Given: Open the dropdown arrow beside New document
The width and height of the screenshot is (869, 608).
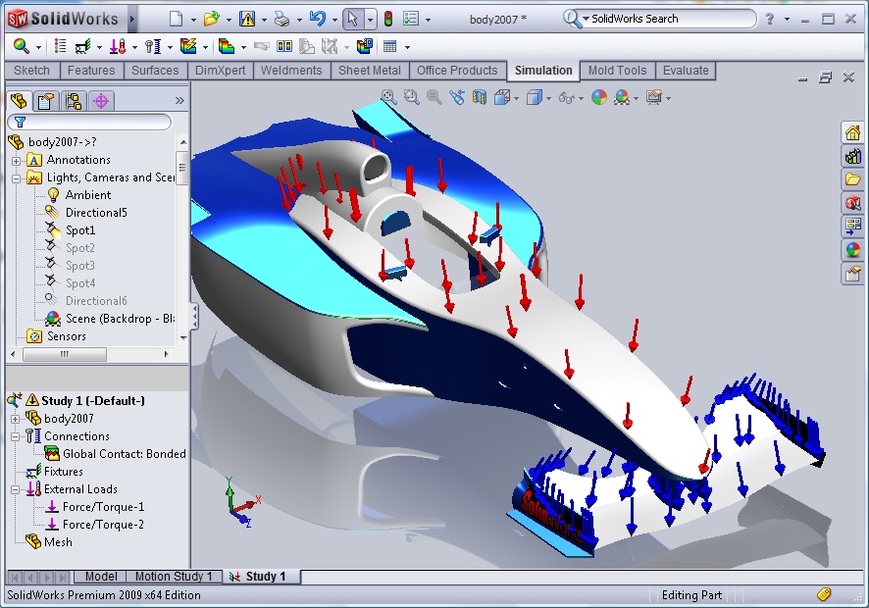Looking at the screenshot, I should click(x=193, y=20).
